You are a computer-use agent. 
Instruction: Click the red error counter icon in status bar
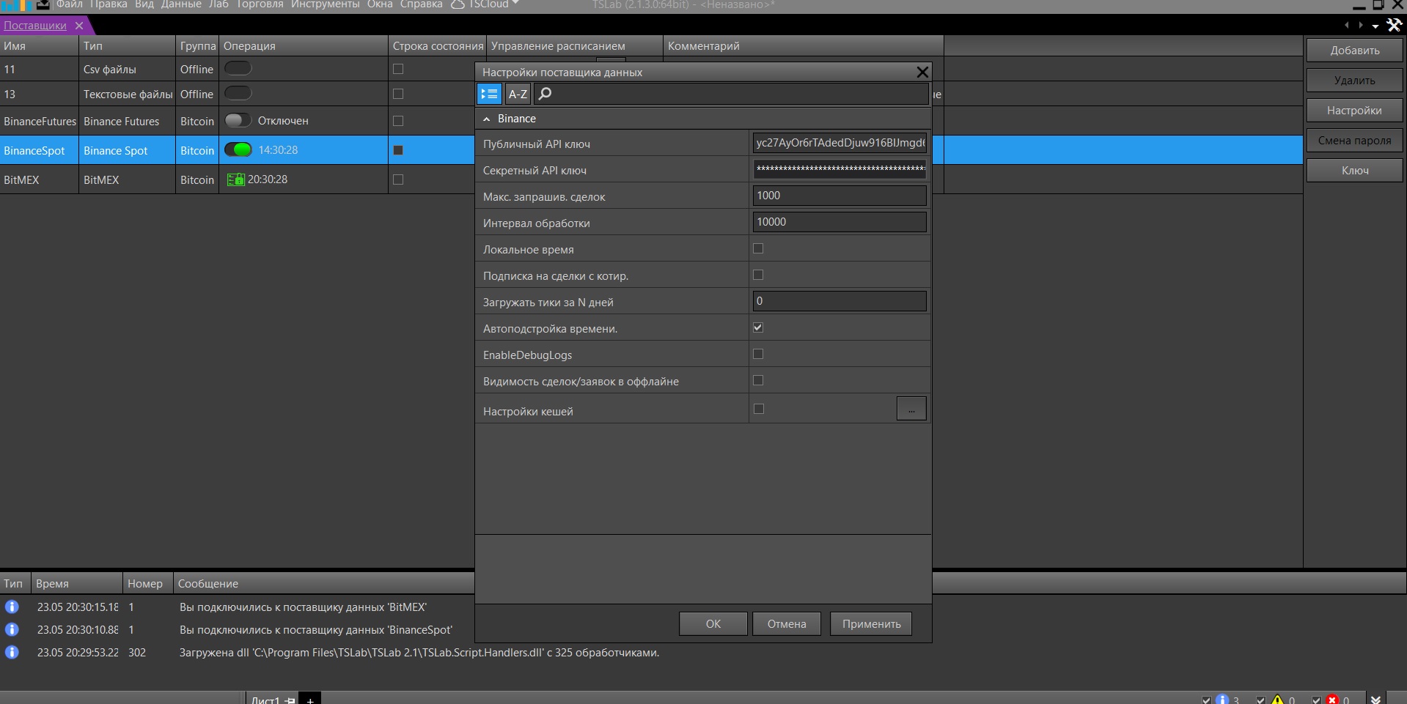(x=1332, y=700)
